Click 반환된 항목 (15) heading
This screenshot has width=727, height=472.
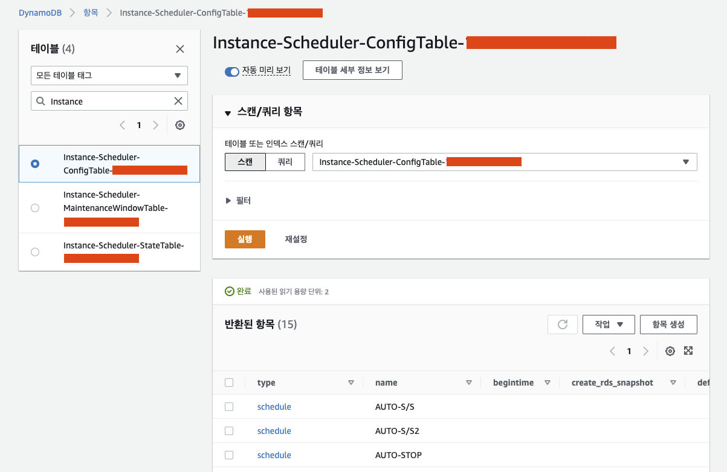(x=260, y=325)
